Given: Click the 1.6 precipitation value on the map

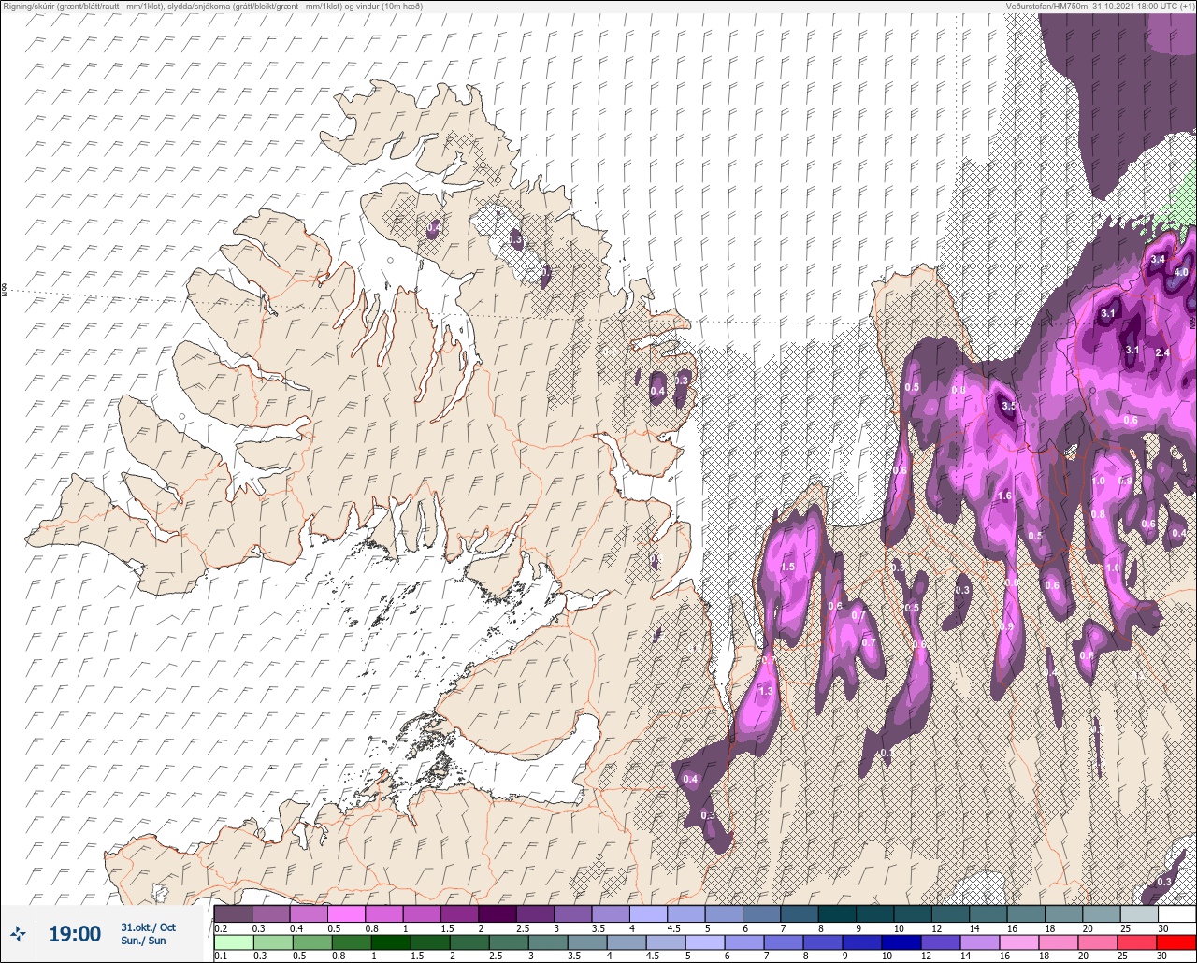Looking at the screenshot, I should (x=1005, y=496).
